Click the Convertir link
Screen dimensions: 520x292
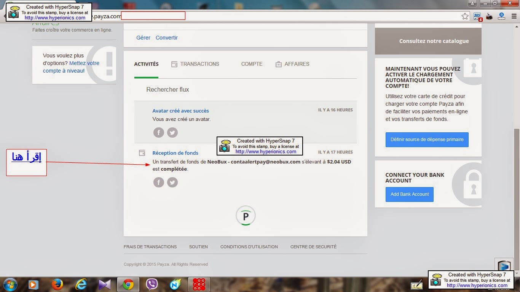coord(167,38)
